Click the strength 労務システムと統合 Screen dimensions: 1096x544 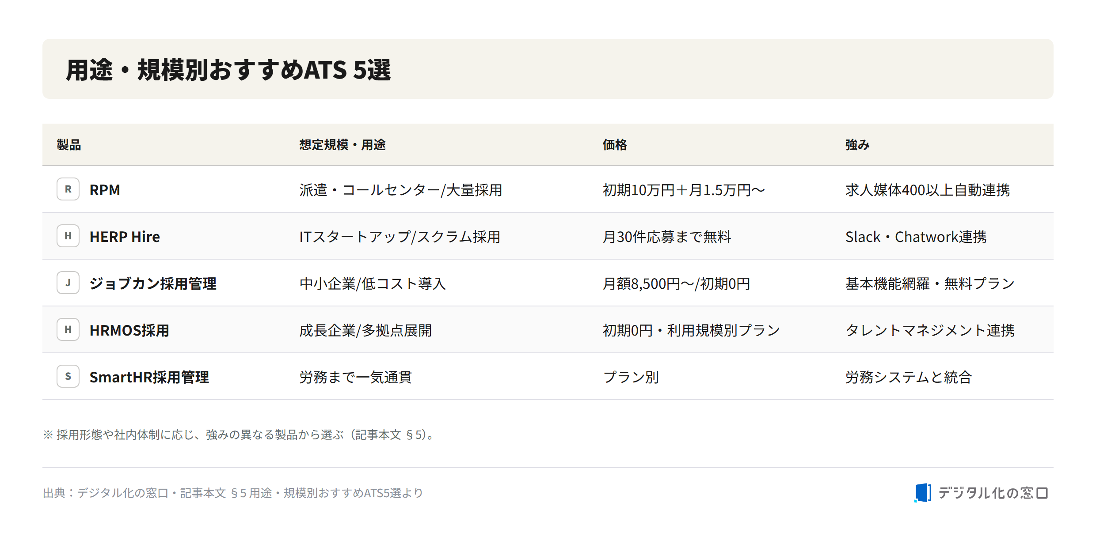coord(909,377)
